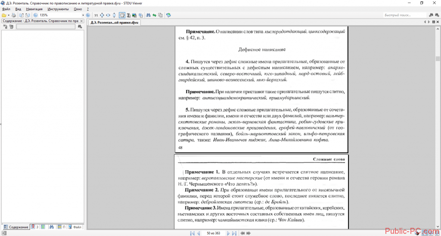
Task: Open the Окно menu
Action: click(x=78, y=9)
